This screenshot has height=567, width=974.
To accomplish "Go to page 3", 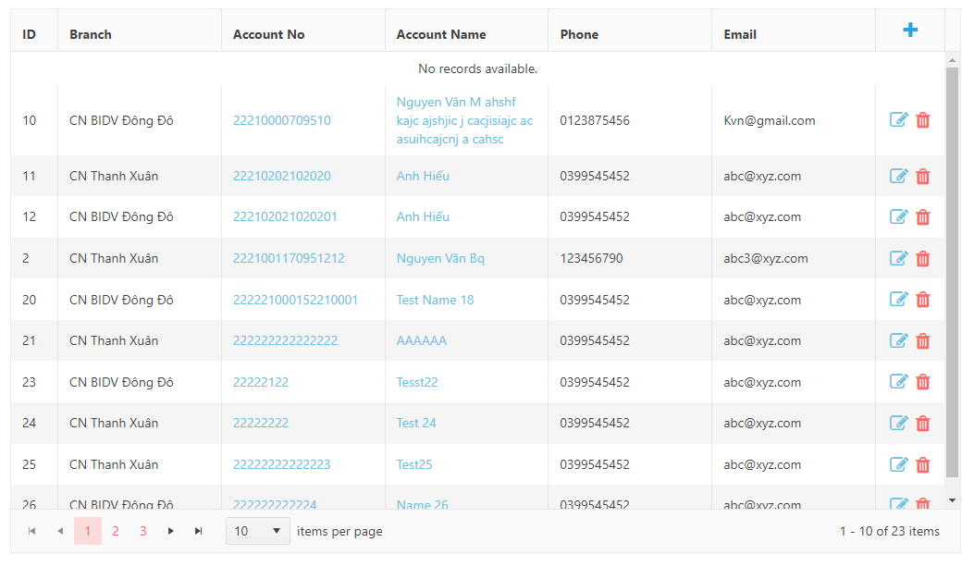I will pos(143,531).
